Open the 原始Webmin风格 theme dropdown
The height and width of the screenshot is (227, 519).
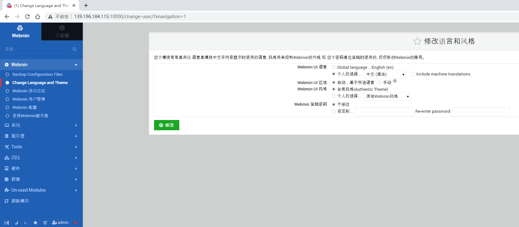pos(387,96)
